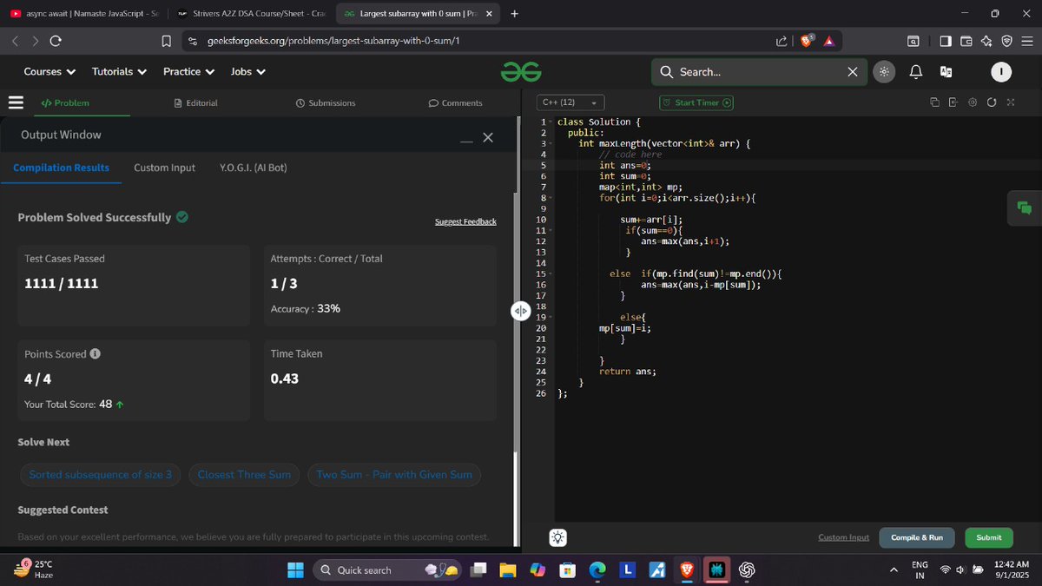Viewport: 1042px width, 586px height.
Task: Open the language translate icon
Action: [x=946, y=72]
